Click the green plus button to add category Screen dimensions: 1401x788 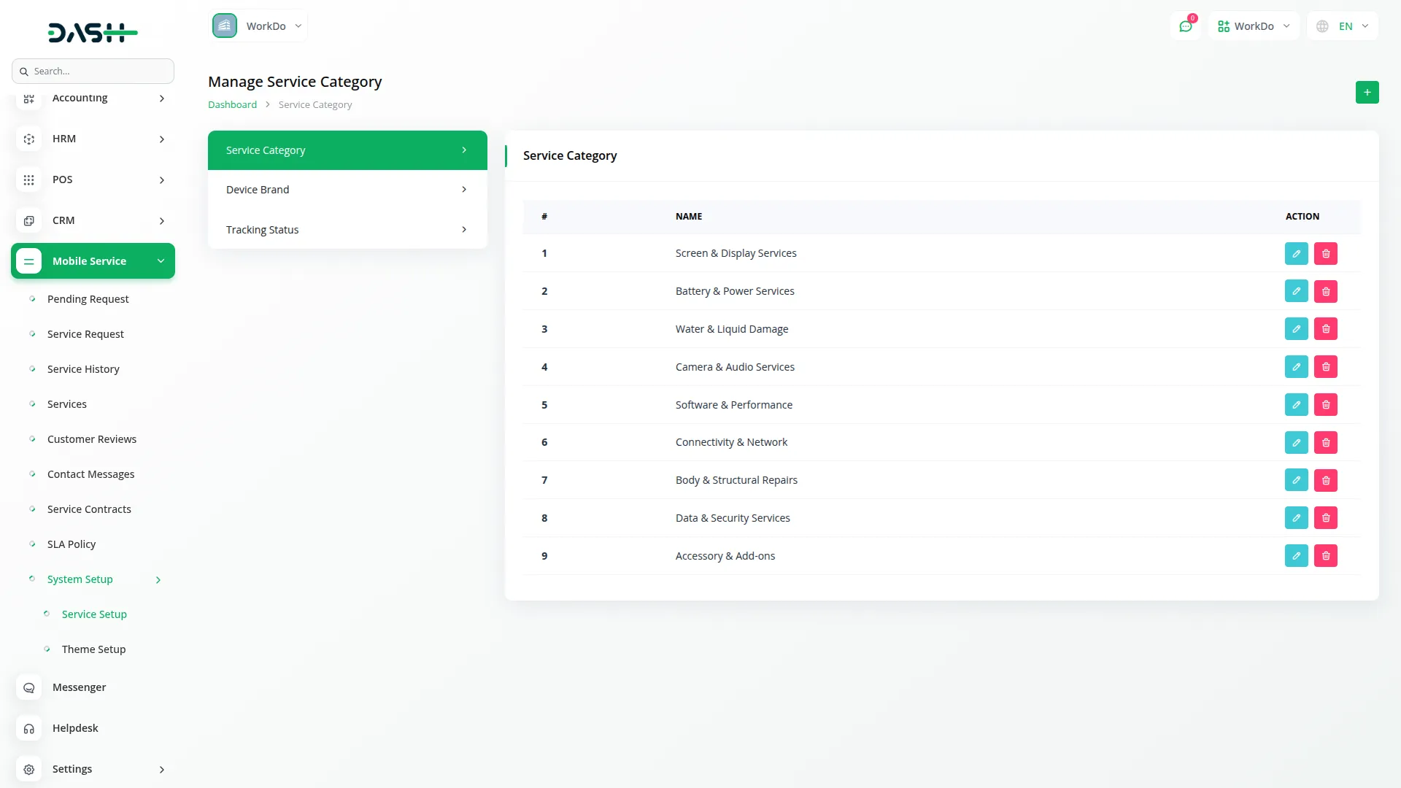coord(1367,92)
